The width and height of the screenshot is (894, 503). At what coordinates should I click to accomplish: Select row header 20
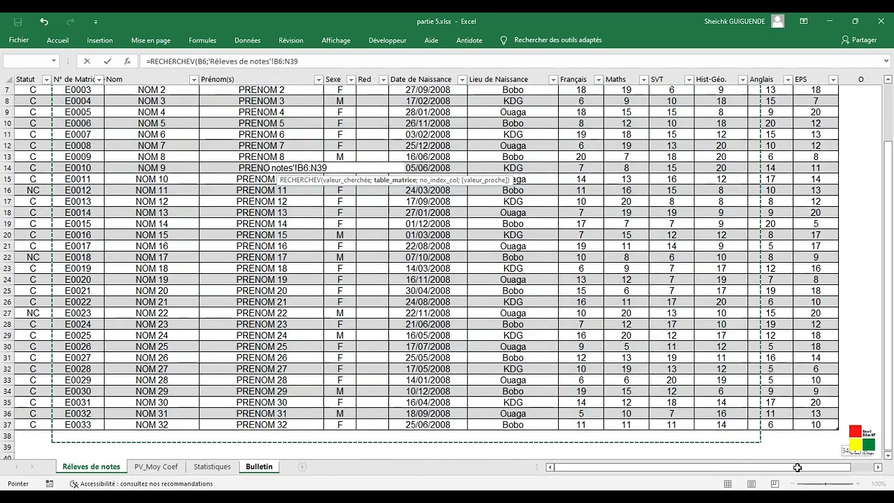tap(7, 235)
